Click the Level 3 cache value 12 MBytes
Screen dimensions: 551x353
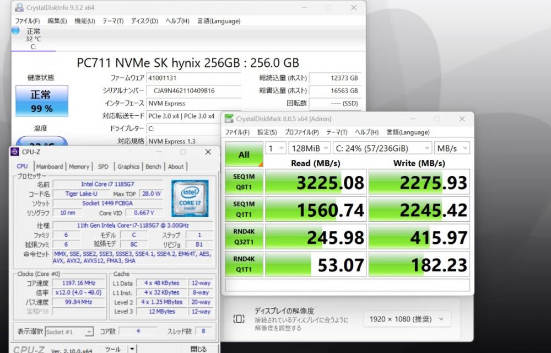click(161, 312)
